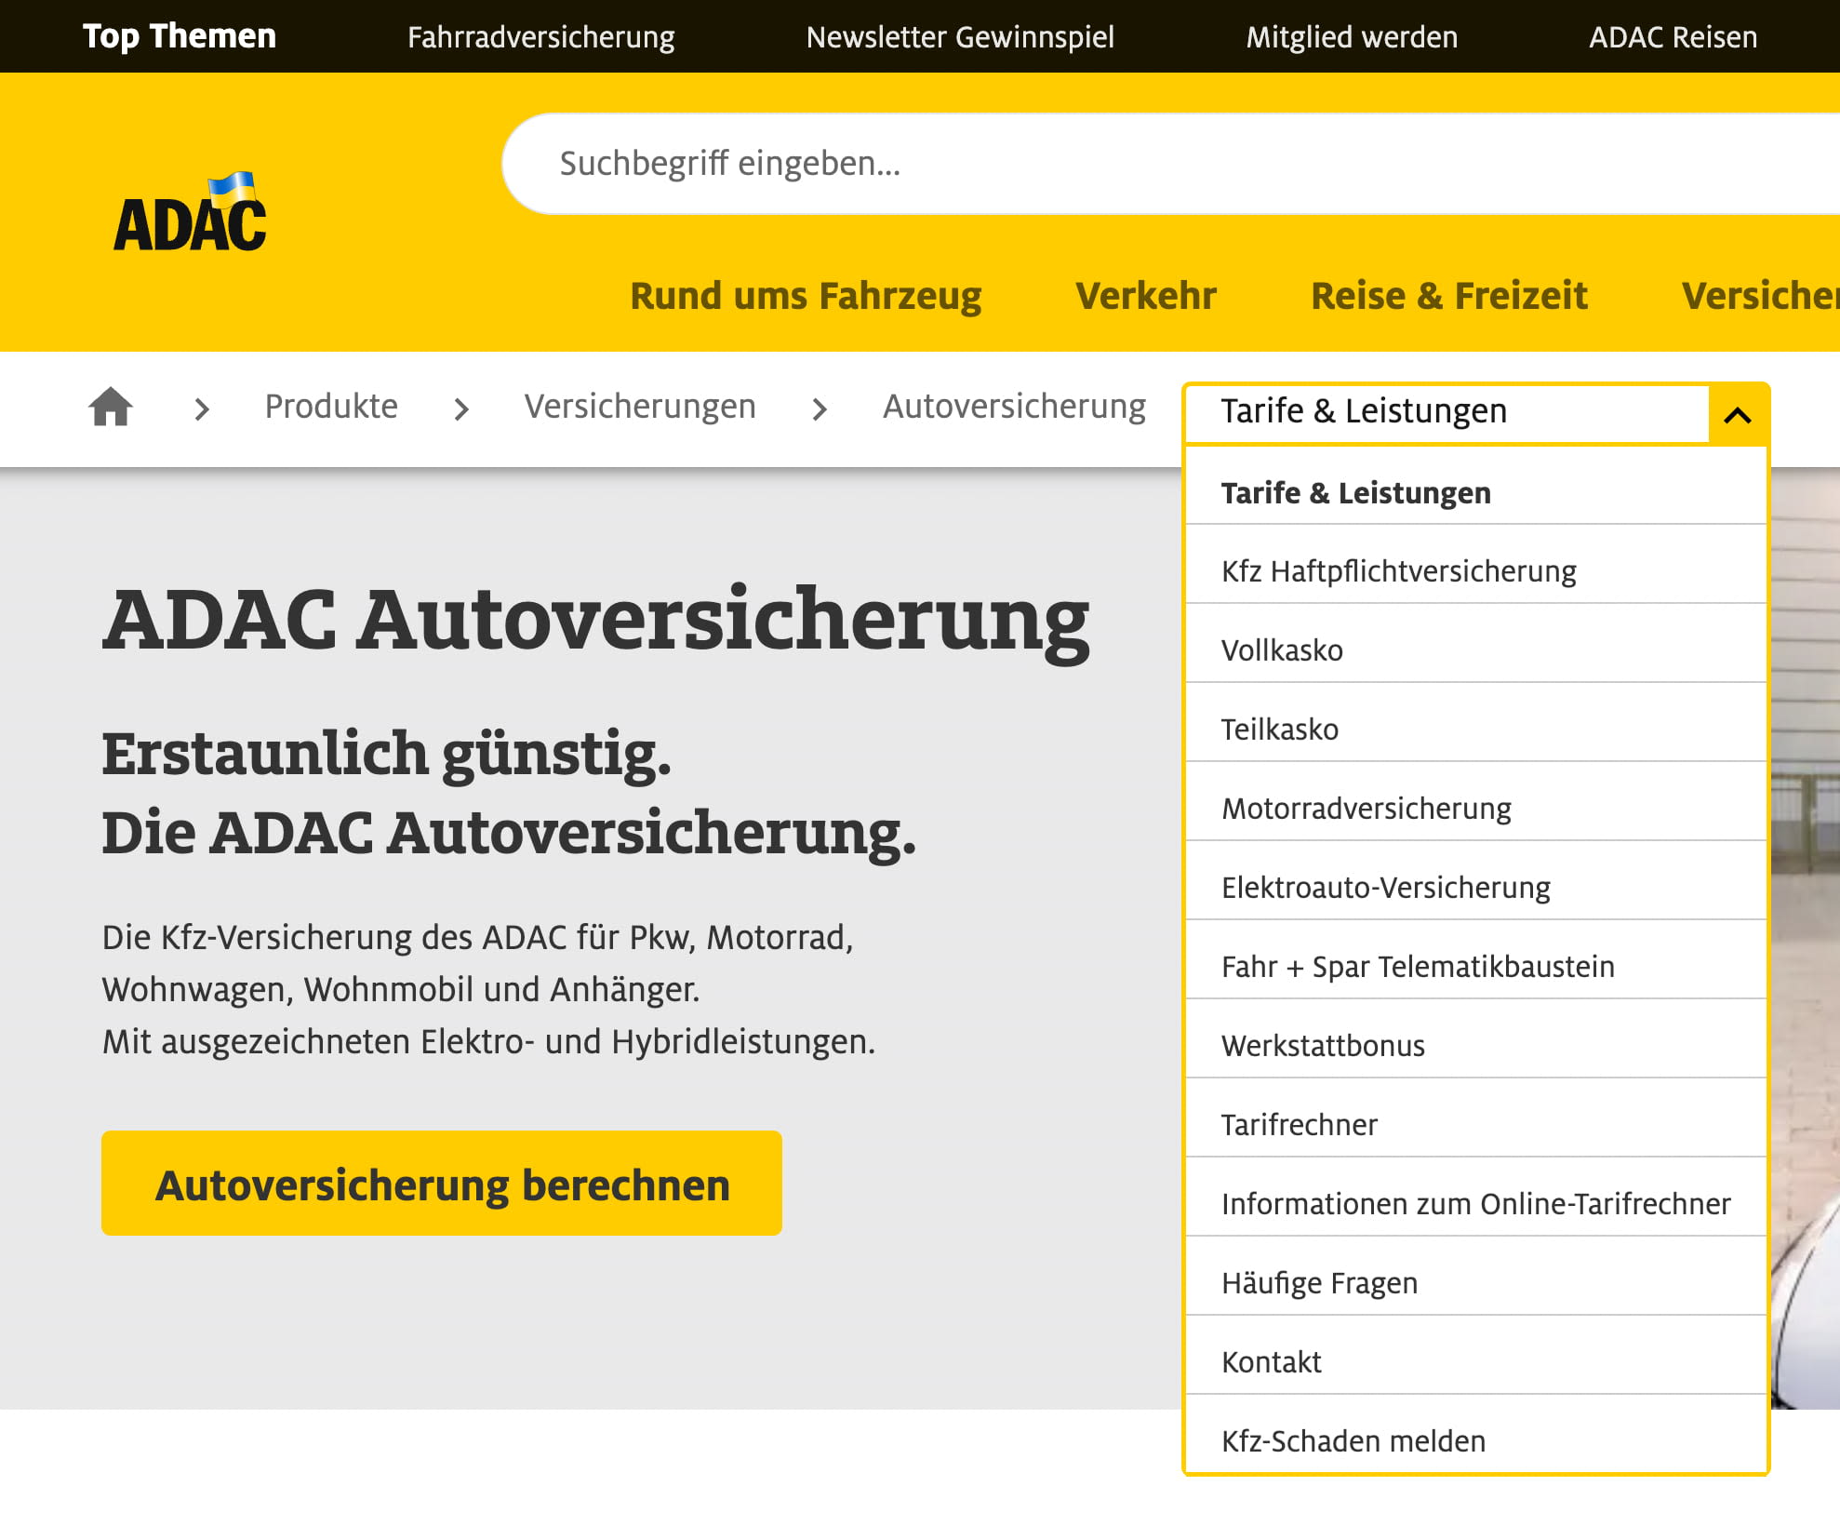Click the Autoversicherung berechnen button
Screen dimensions: 1840x1526
(442, 1184)
